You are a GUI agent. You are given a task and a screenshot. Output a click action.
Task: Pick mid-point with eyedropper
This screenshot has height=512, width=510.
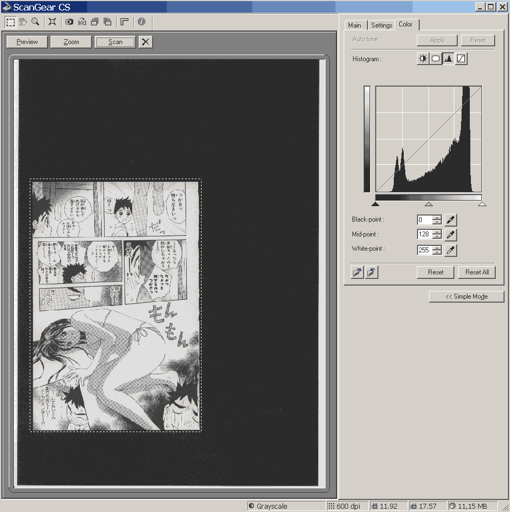(x=451, y=235)
